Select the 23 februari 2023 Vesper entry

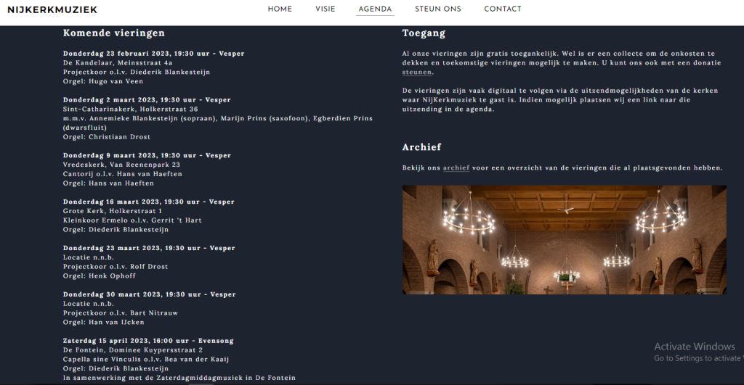point(153,54)
